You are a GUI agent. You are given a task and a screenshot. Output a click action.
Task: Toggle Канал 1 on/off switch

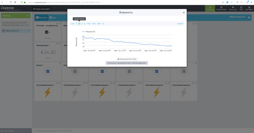coord(47,71)
